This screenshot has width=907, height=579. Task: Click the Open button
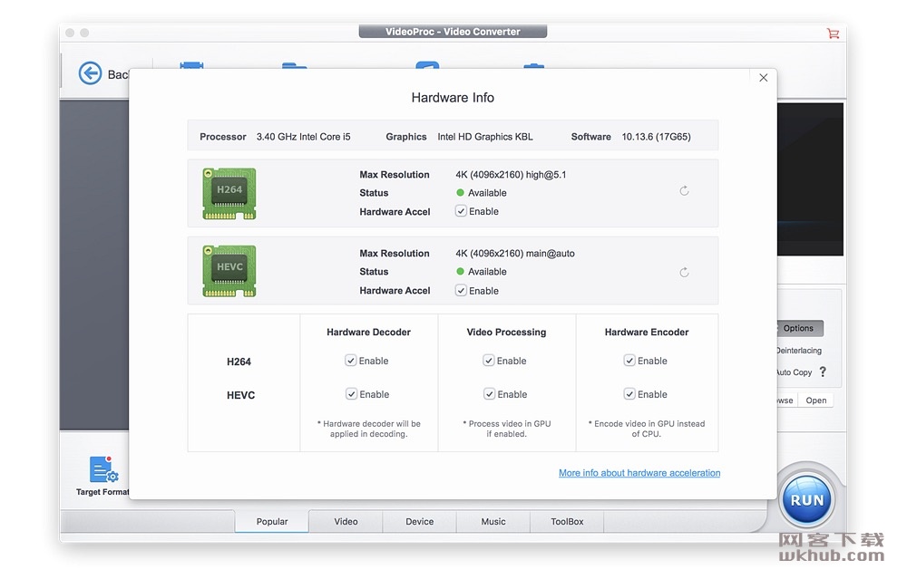click(815, 400)
